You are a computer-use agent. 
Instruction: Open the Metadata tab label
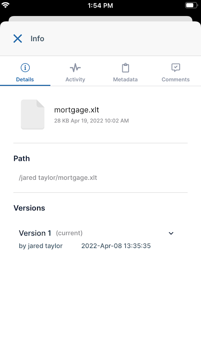point(125,80)
